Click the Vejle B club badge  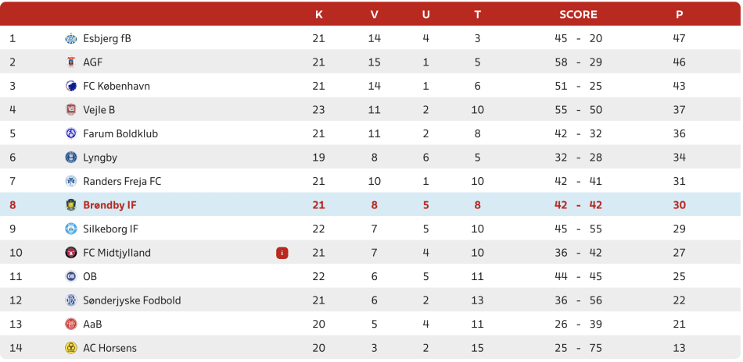[x=70, y=110]
